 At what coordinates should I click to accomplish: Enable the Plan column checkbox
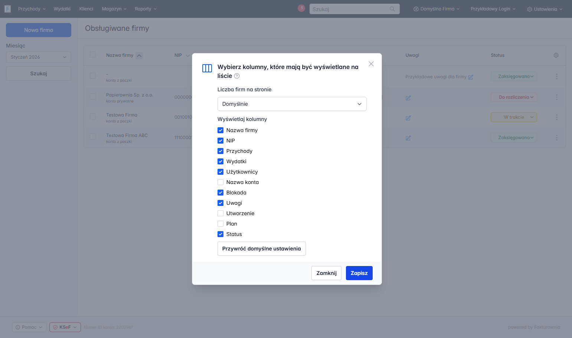220,224
